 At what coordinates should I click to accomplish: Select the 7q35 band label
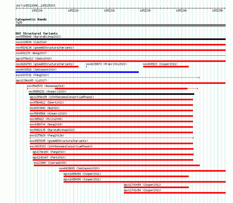point(19,22)
